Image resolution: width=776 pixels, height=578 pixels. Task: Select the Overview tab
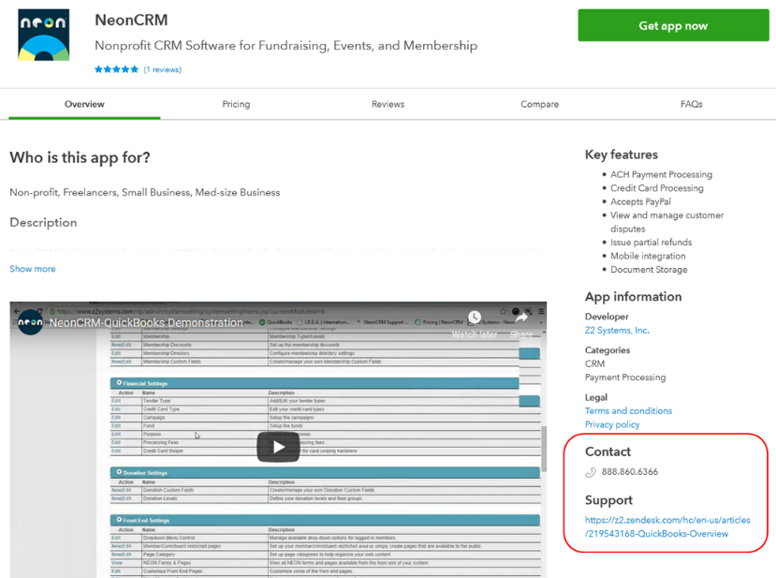(x=84, y=104)
